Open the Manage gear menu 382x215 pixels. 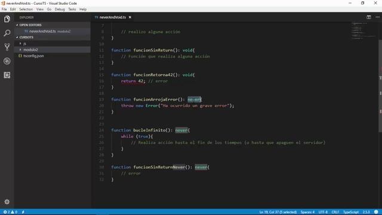(x=7, y=202)
